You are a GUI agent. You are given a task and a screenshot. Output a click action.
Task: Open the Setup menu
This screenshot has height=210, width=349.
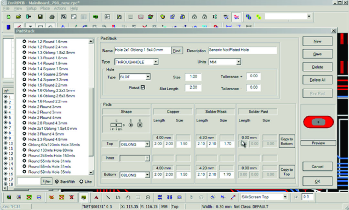[x=31, y=8]
